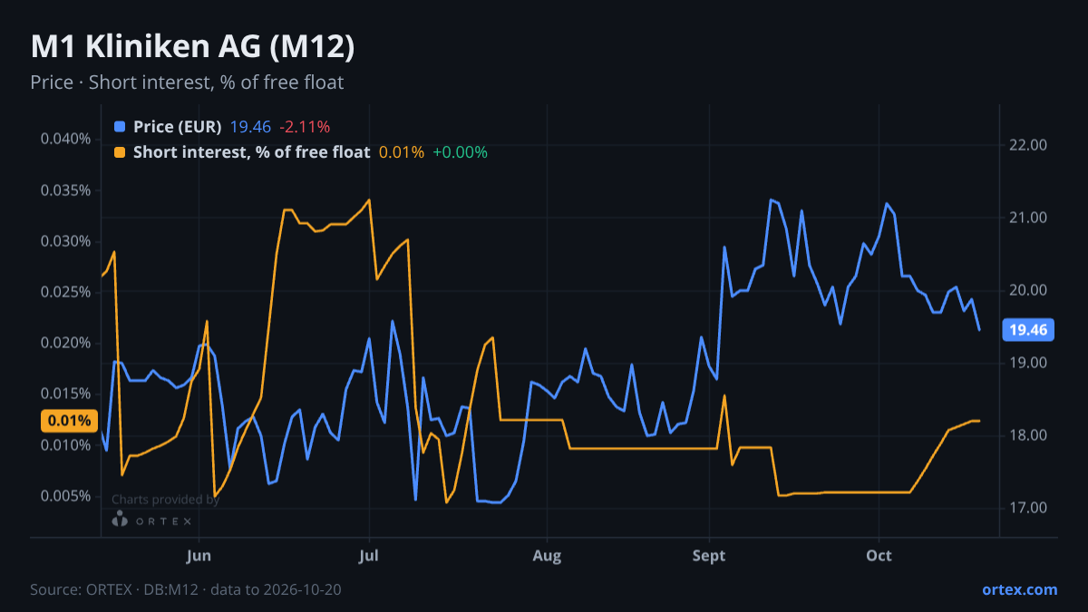Viewport: 1088px width, 612px height.
Task: Click the 'Short interest, % of free float' legend label
Action: tap(251, 152)
